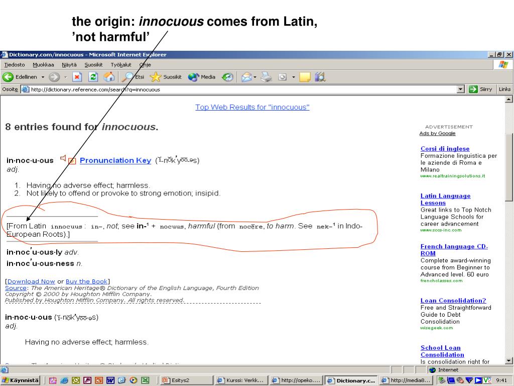Click the page scrollbar up arrow

509,99
